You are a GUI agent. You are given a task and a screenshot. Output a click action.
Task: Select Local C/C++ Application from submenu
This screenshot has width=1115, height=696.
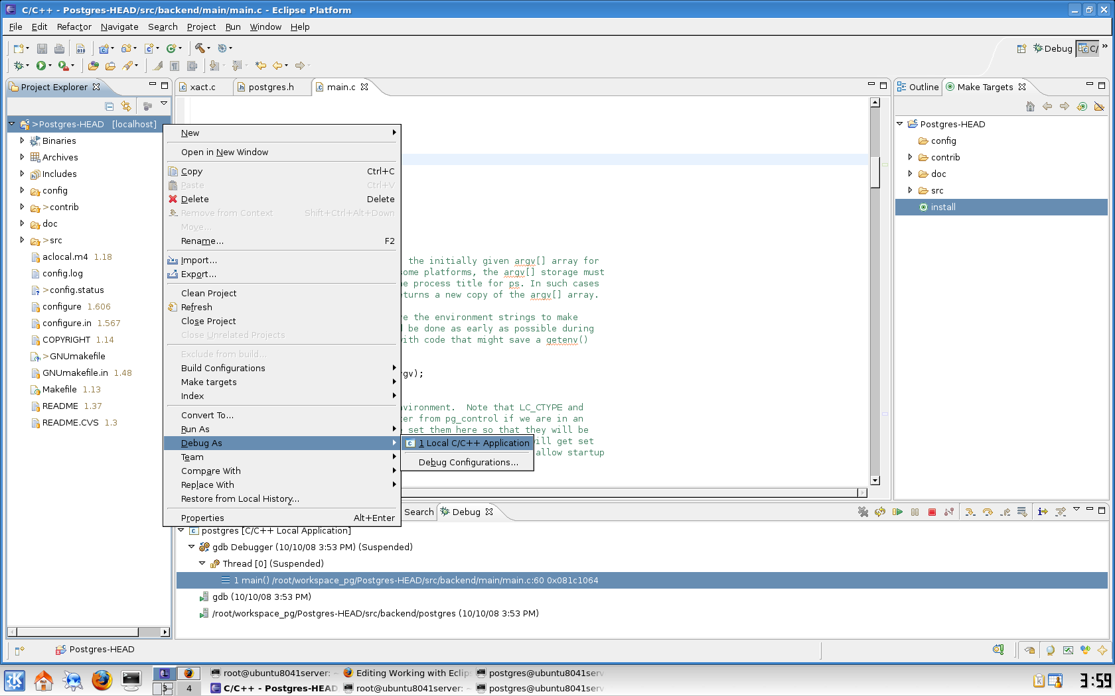tap(474, 443)
